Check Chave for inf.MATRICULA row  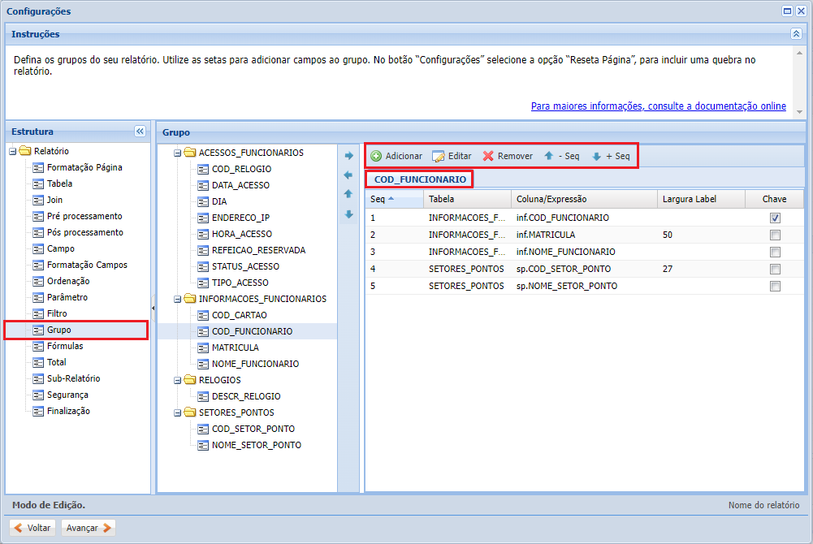point(775,235)
